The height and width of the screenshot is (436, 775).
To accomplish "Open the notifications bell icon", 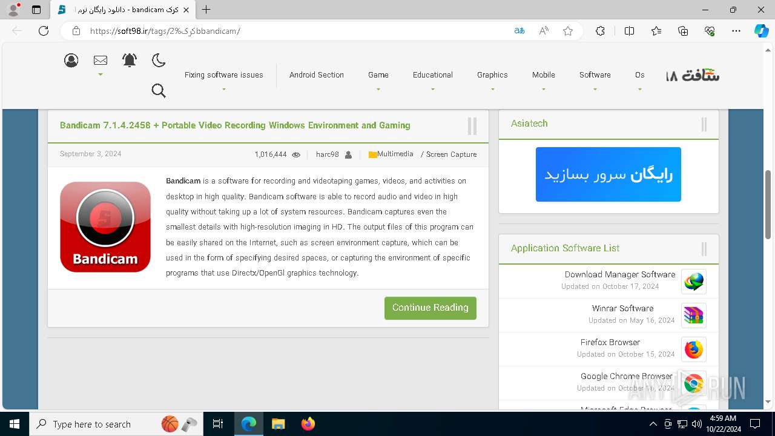I will tap(130, 60).
